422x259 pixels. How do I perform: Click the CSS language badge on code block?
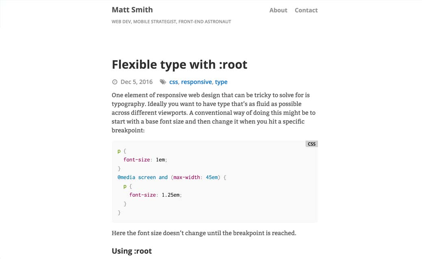coord(311,144)
